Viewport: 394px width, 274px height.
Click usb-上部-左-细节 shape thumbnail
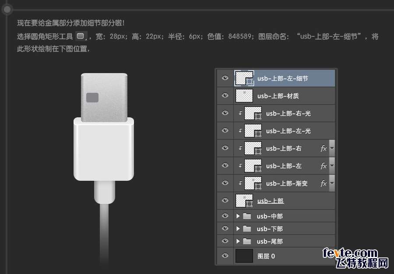click(x=244, y=78)
